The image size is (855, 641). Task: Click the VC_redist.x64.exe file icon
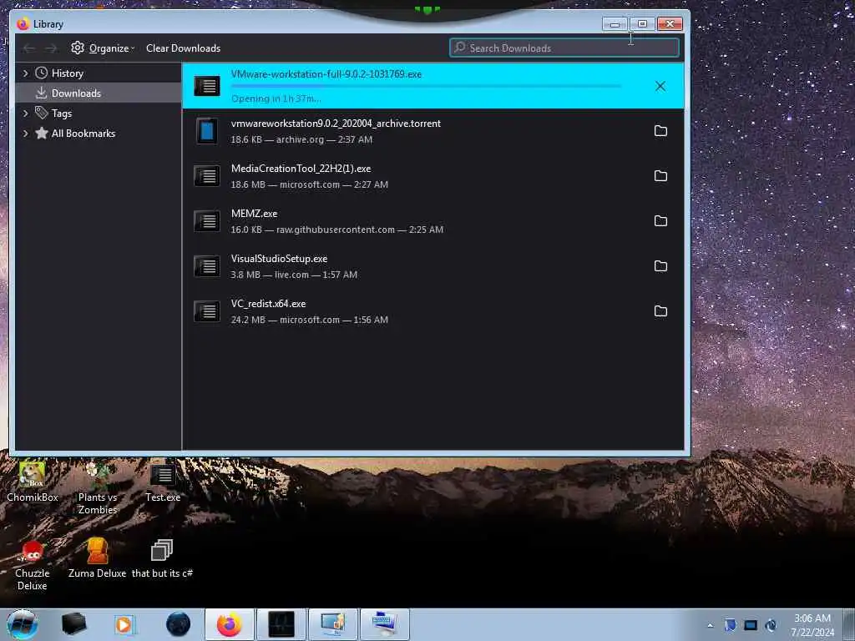pos(207,311)
